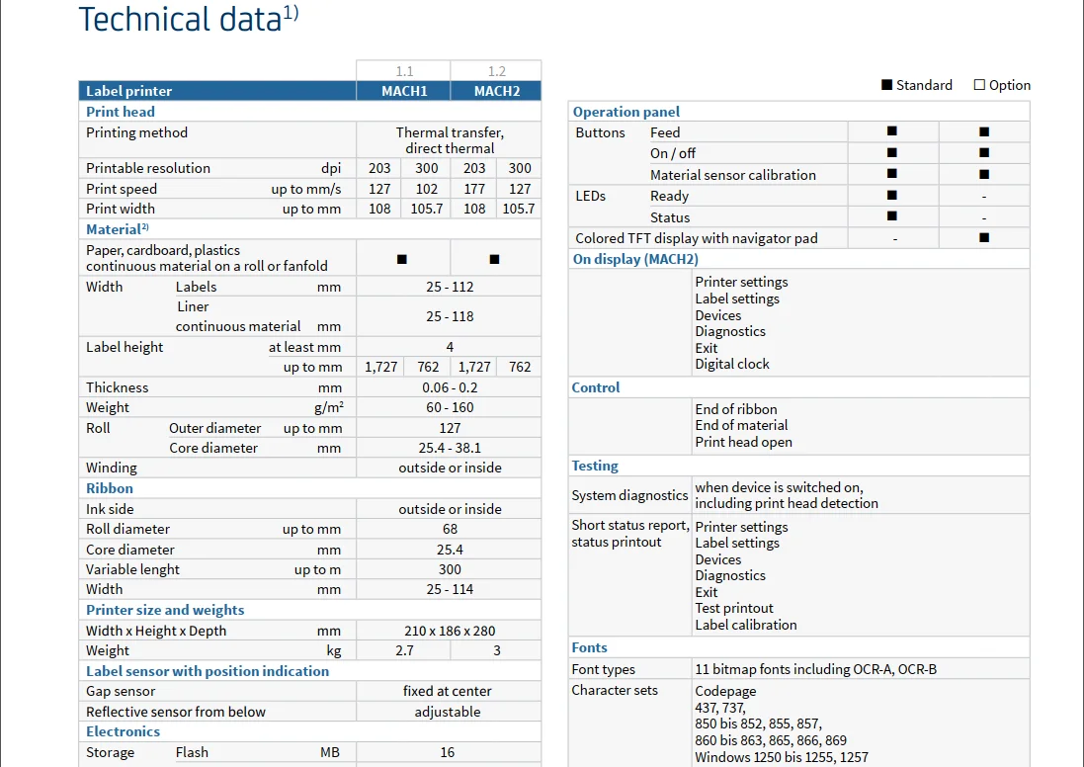Viewport: 1084px width, 767px height.
Task: Select the roll diameter value '68'
Action: pos(450,529)
